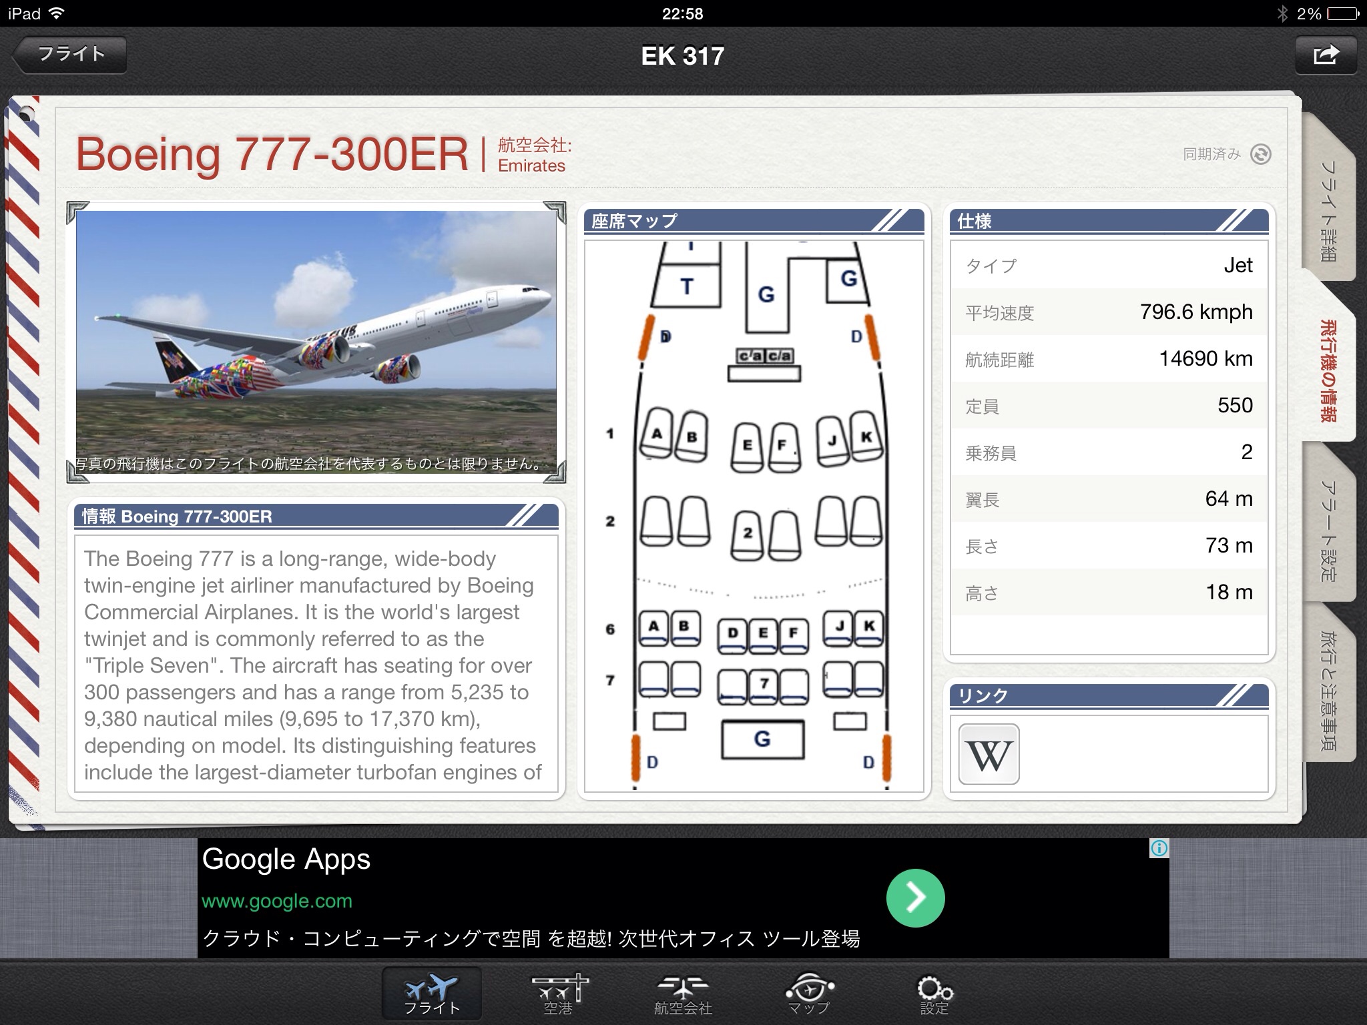Tap seat 6E in the seat map
The height and width of the screenshot is (1025, 1367).
pos(763,635)
